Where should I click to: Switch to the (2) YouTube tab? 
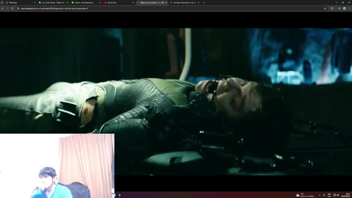119,2
